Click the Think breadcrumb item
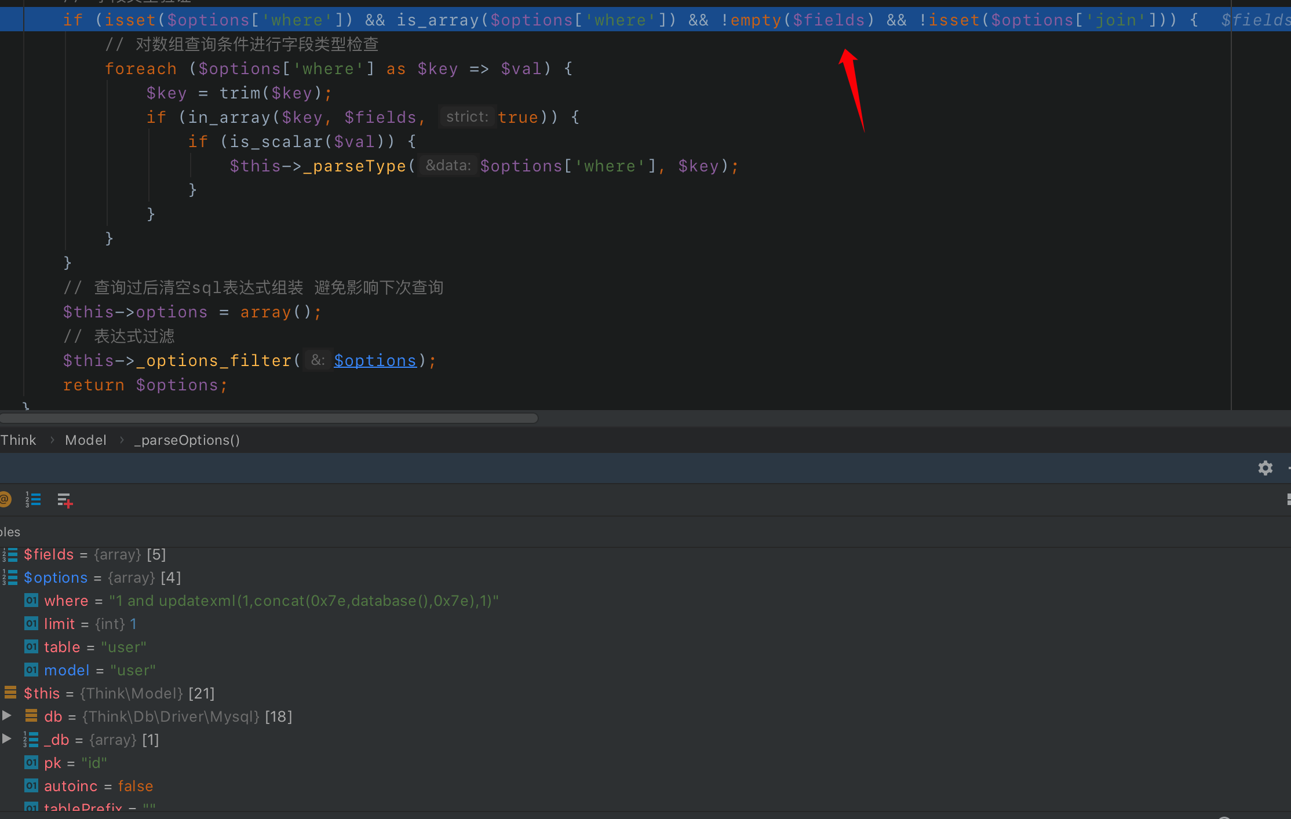Screen dimensions: 1291x819 19,440
